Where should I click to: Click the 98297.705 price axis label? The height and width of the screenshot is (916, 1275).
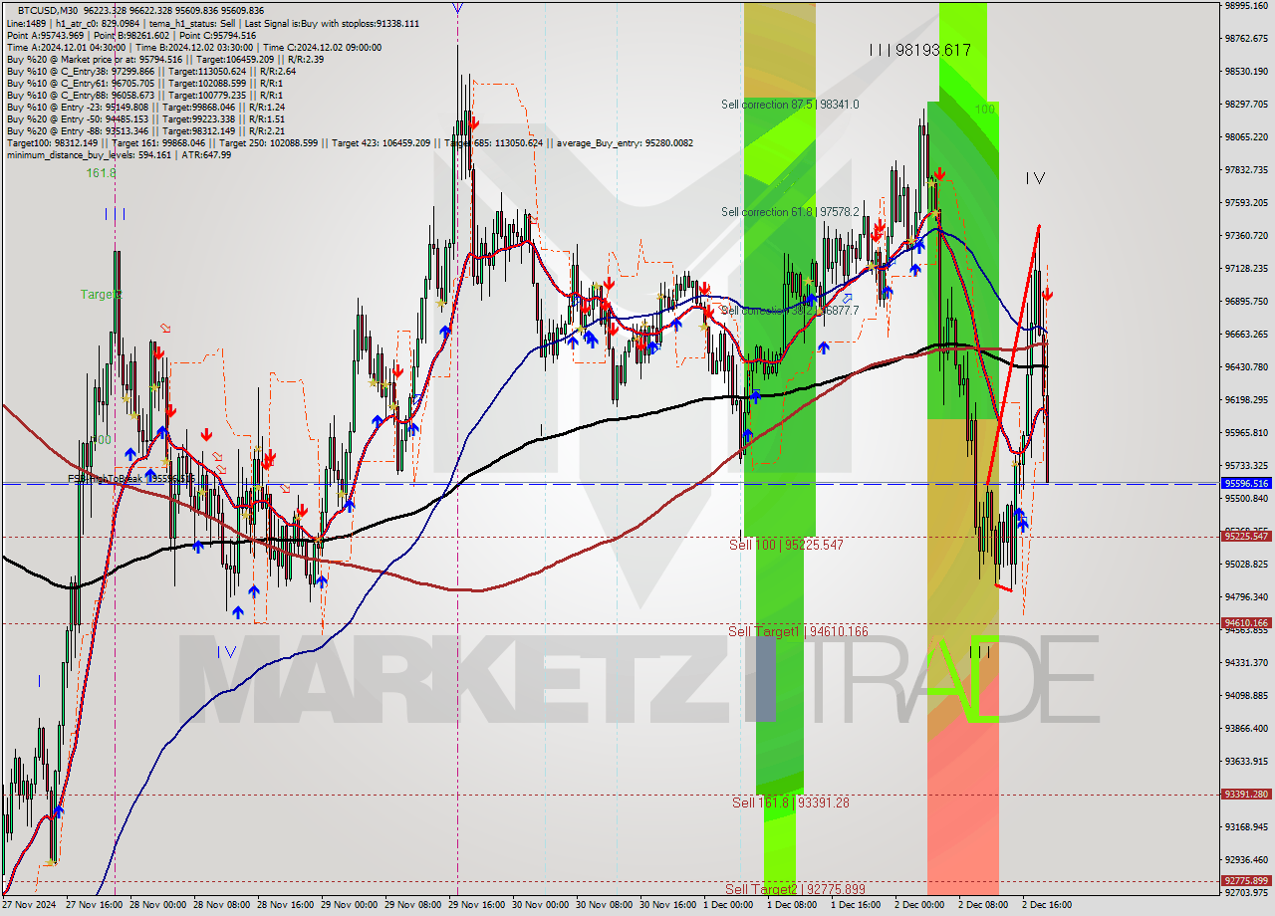tap(1246, 104)
